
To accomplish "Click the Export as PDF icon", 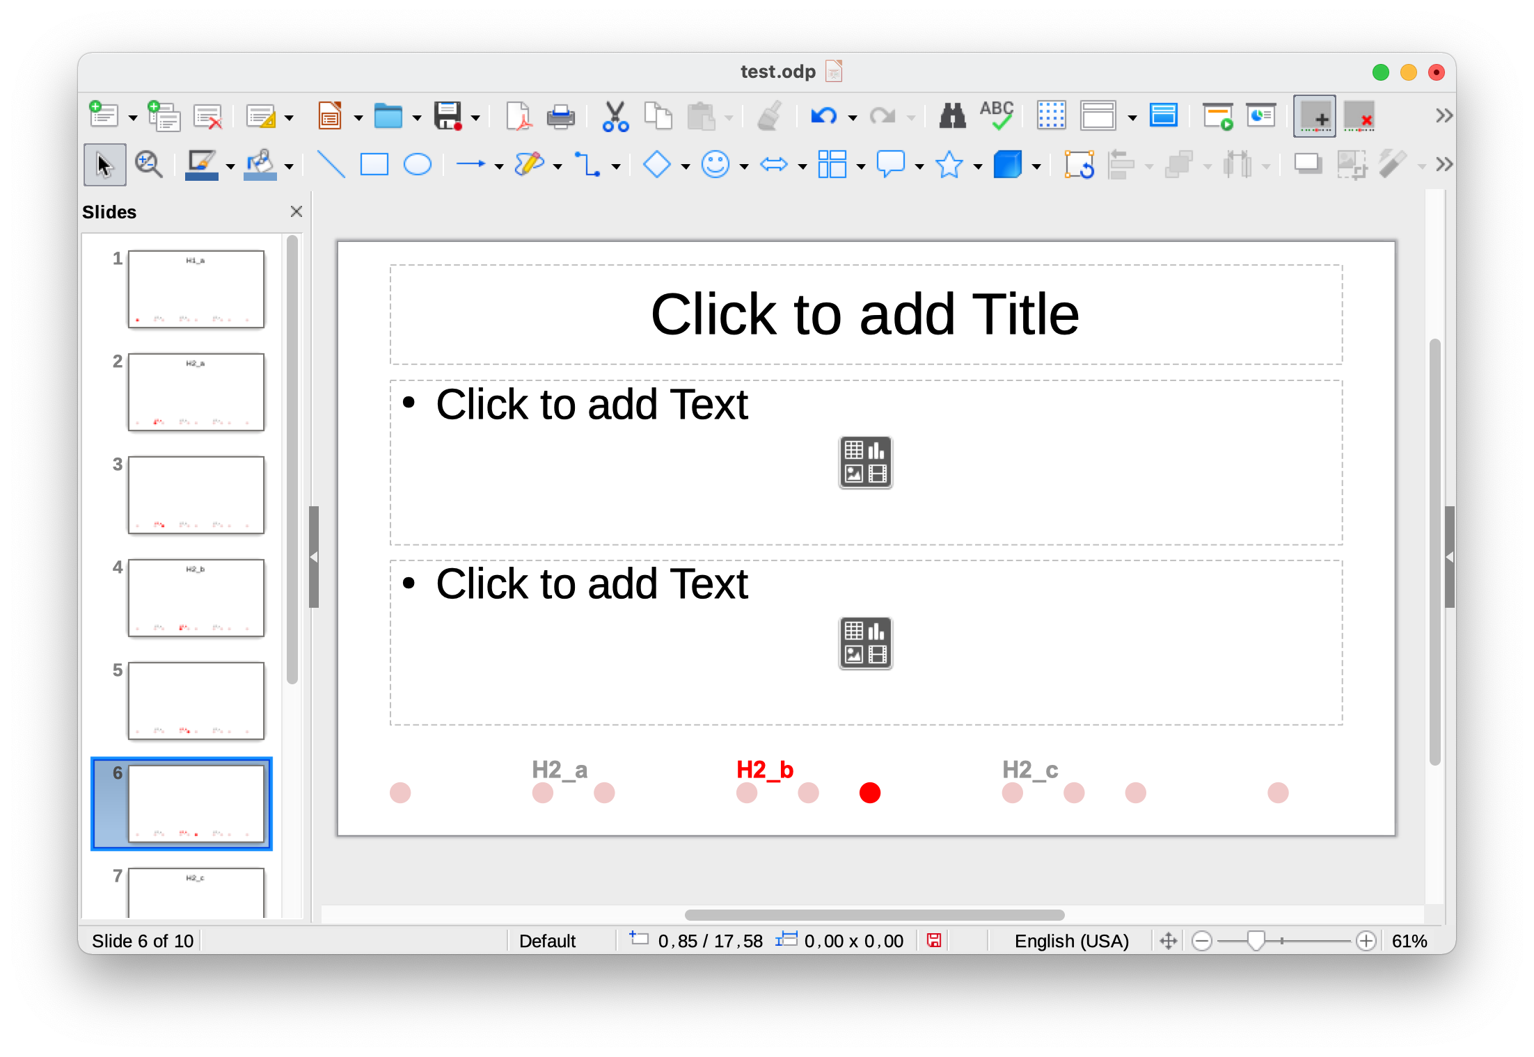I will [518, 116].
